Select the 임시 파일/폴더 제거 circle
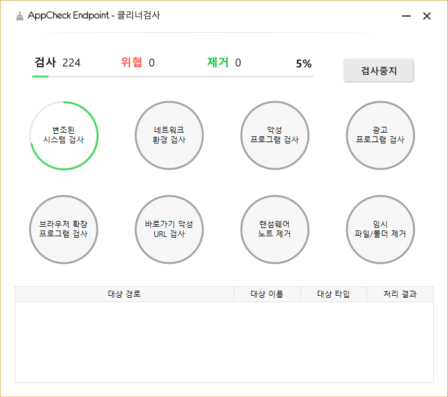This screenshot has height=397, width=448. (x=380, y=229)
